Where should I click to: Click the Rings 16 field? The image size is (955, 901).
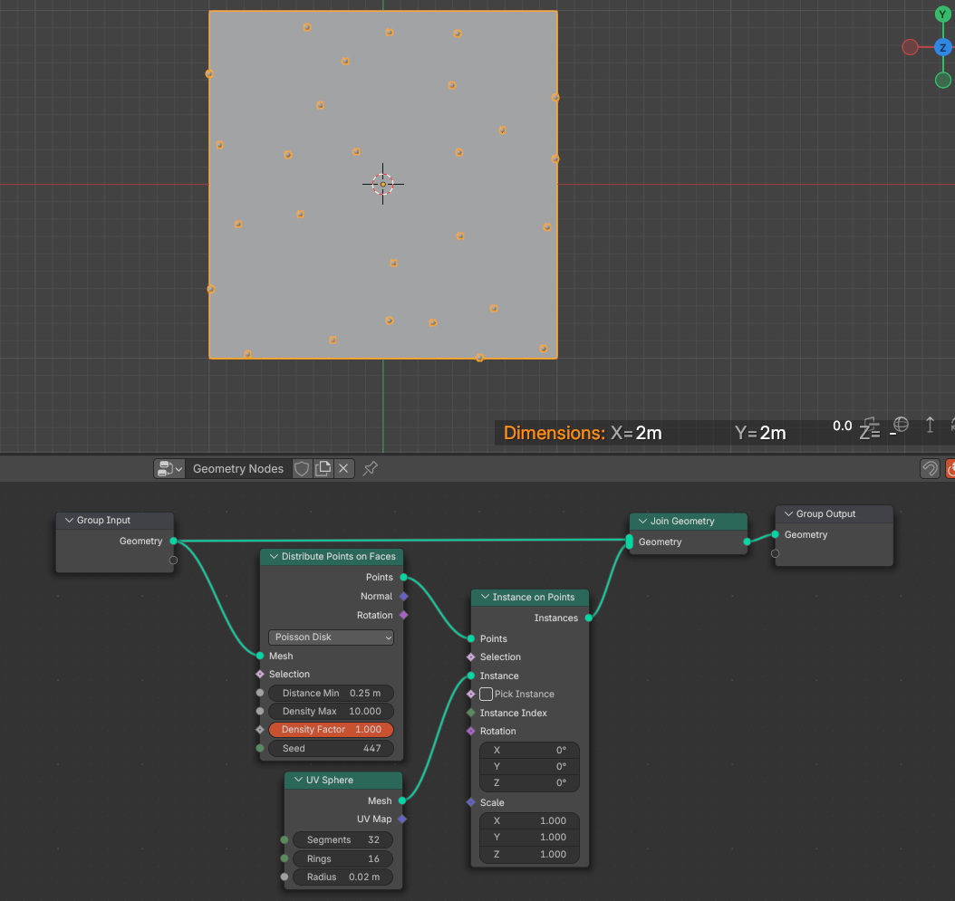[x=342, y=858]
